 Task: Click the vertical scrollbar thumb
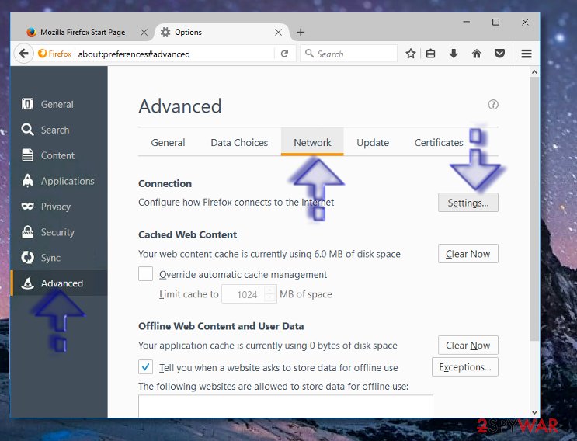(x=534, y=209)
